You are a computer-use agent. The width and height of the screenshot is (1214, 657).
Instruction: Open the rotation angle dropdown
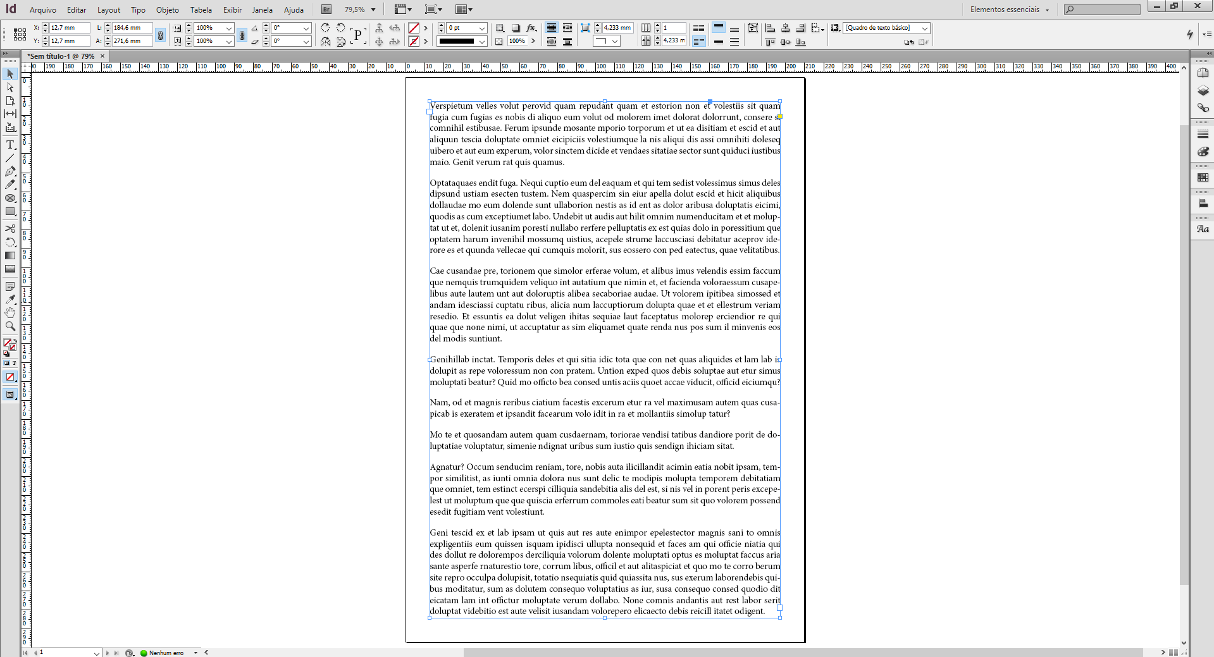(306, 28)
